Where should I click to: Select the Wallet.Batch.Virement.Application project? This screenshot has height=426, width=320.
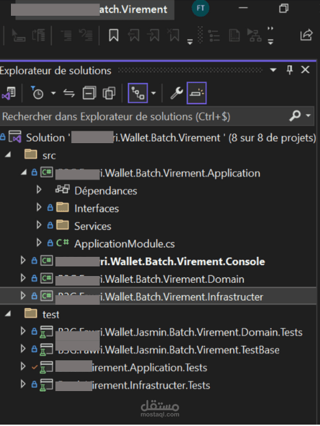click(x=158, y=173)
